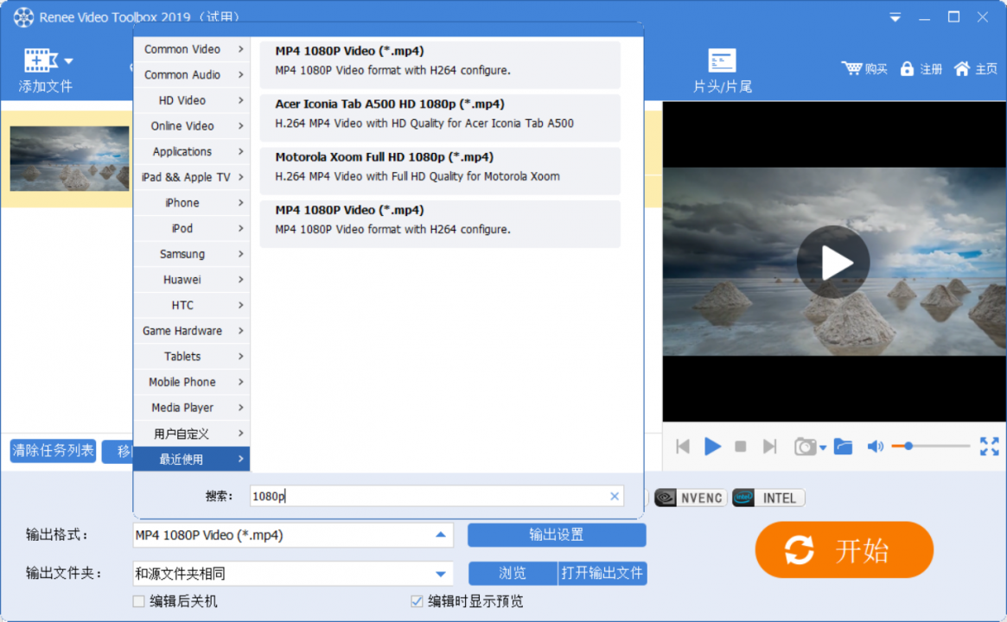The width and height of the screenshot is (1007, 622).
Task: Click 清除任务列表 button
Action: tap(53, 451)
